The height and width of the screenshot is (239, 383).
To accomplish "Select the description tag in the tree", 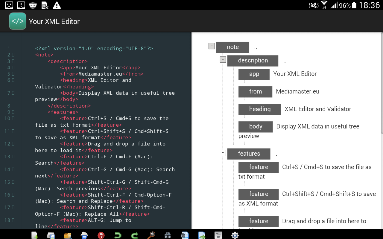I will coord(253,61).
